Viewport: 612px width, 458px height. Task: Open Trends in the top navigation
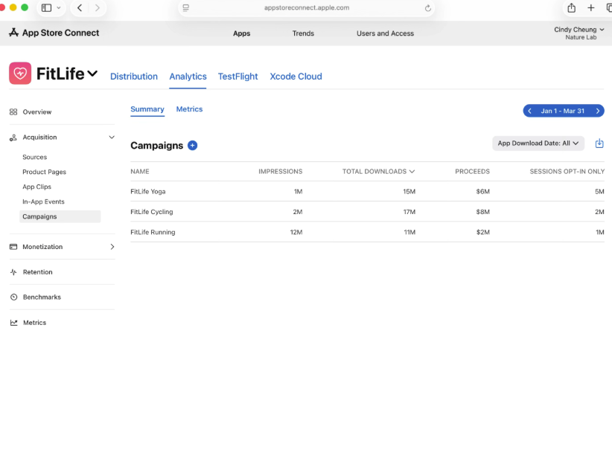tap(303, 33)
